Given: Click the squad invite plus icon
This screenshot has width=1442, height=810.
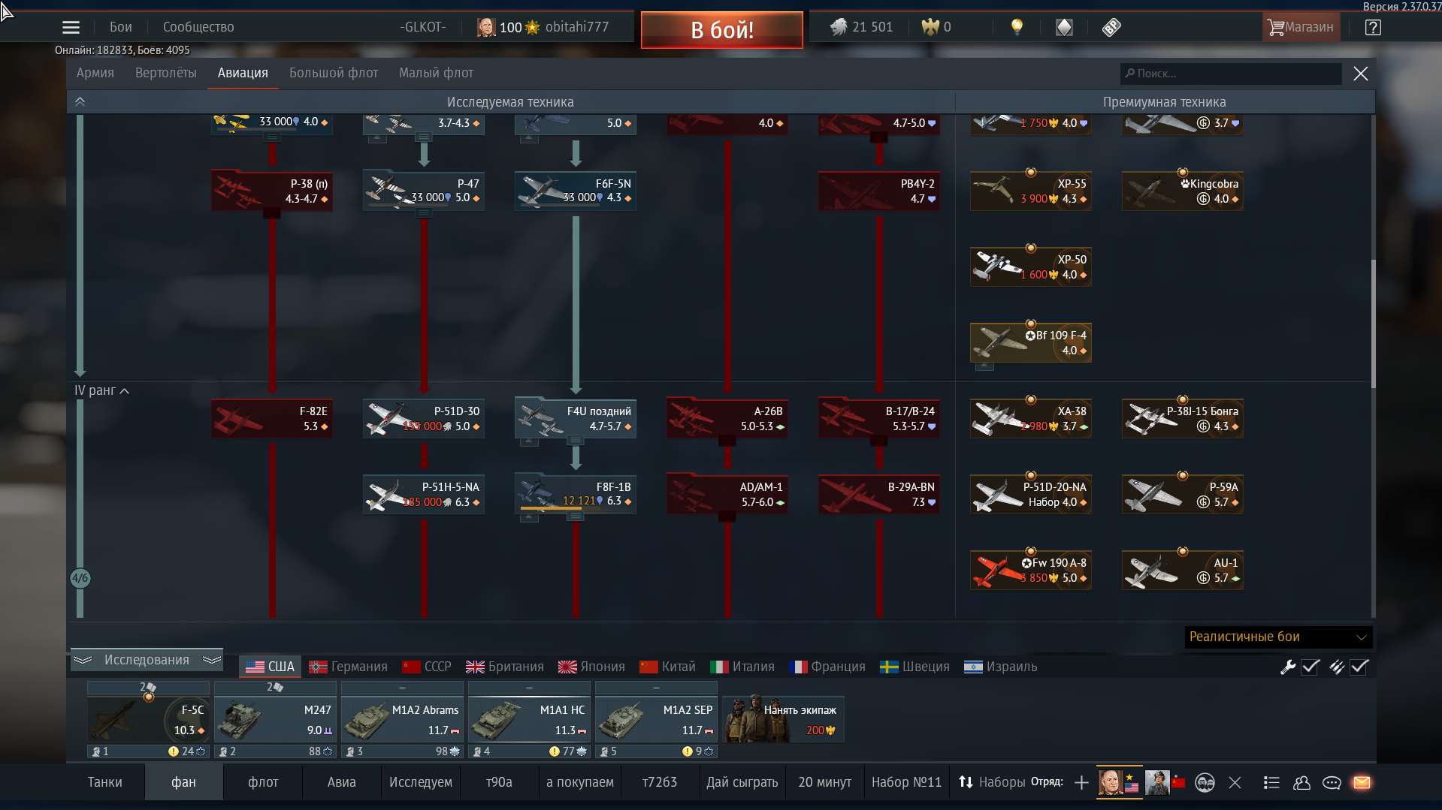Looking at the screenshot, I should click(x=1081, y=783).
